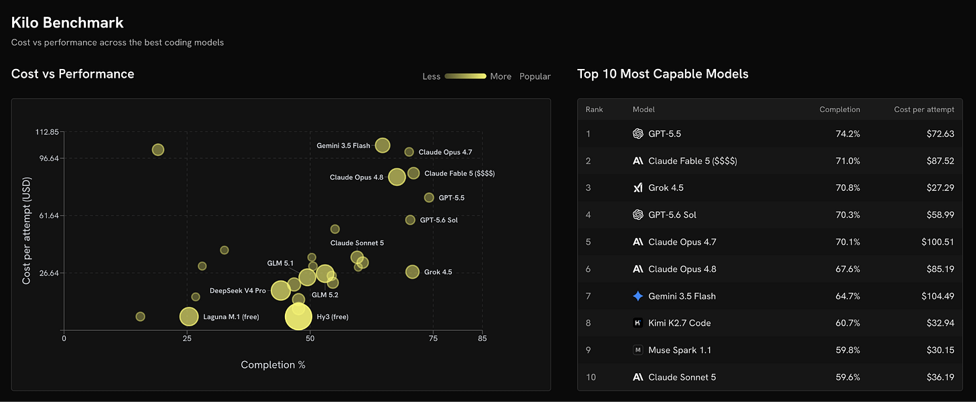Click the GPT-5.6 Sol name in the table
Viewport: 976px width, 402px height.
pyautogui.click(x=672, y=214)
